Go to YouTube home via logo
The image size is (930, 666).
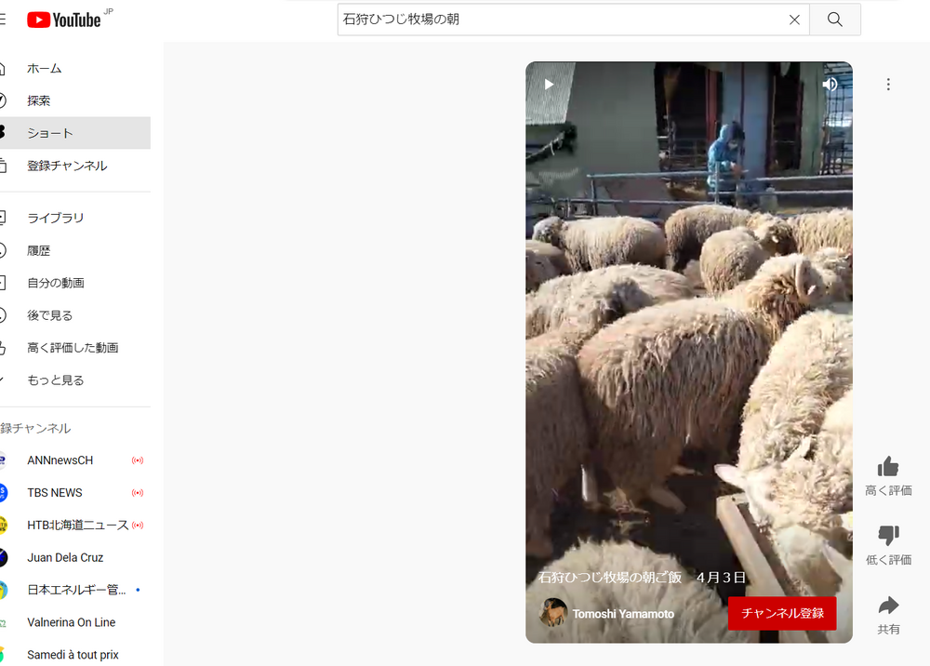(63, 20)
